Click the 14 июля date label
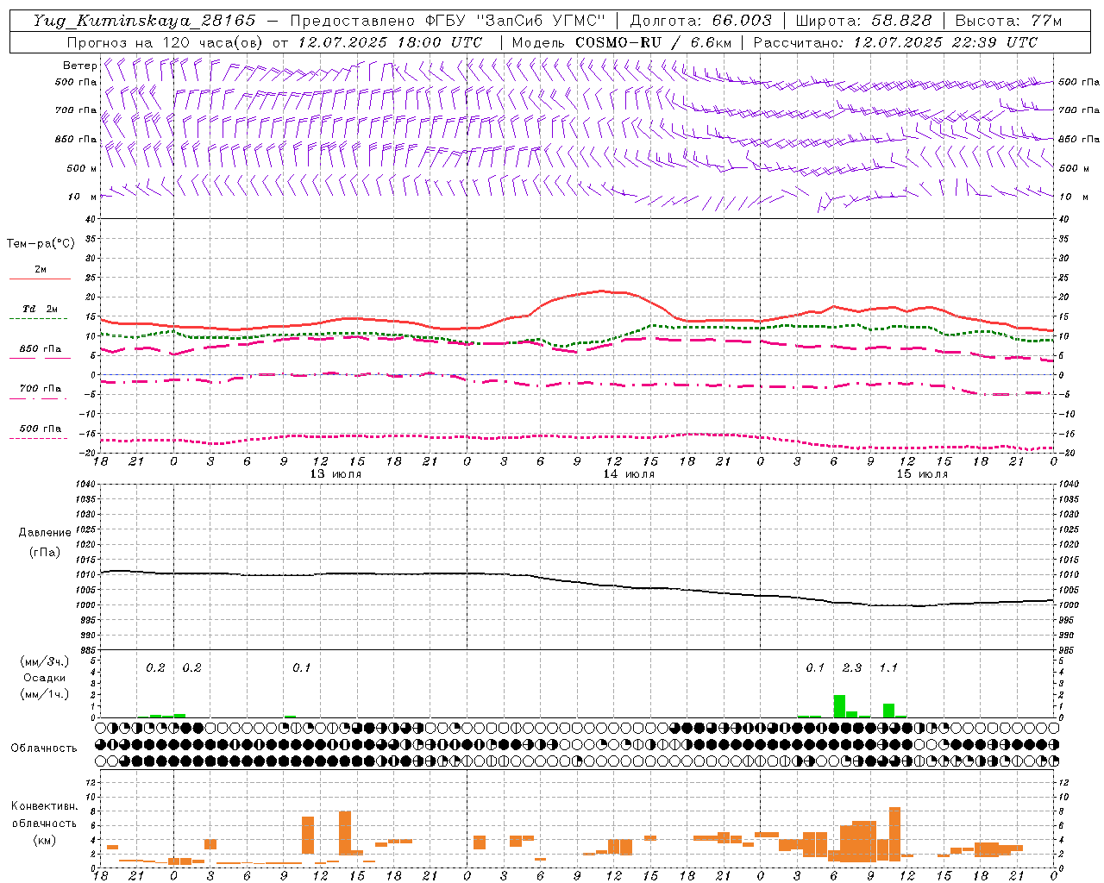The width and height of the screenshot is (1104, 883). 629,474
